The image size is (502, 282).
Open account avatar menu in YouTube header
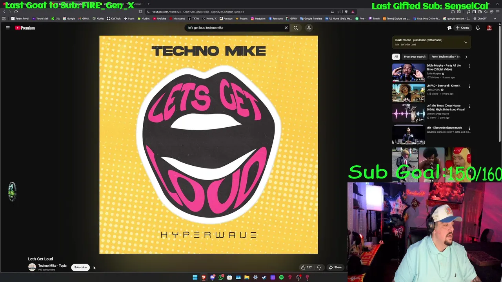click(489, 28)
